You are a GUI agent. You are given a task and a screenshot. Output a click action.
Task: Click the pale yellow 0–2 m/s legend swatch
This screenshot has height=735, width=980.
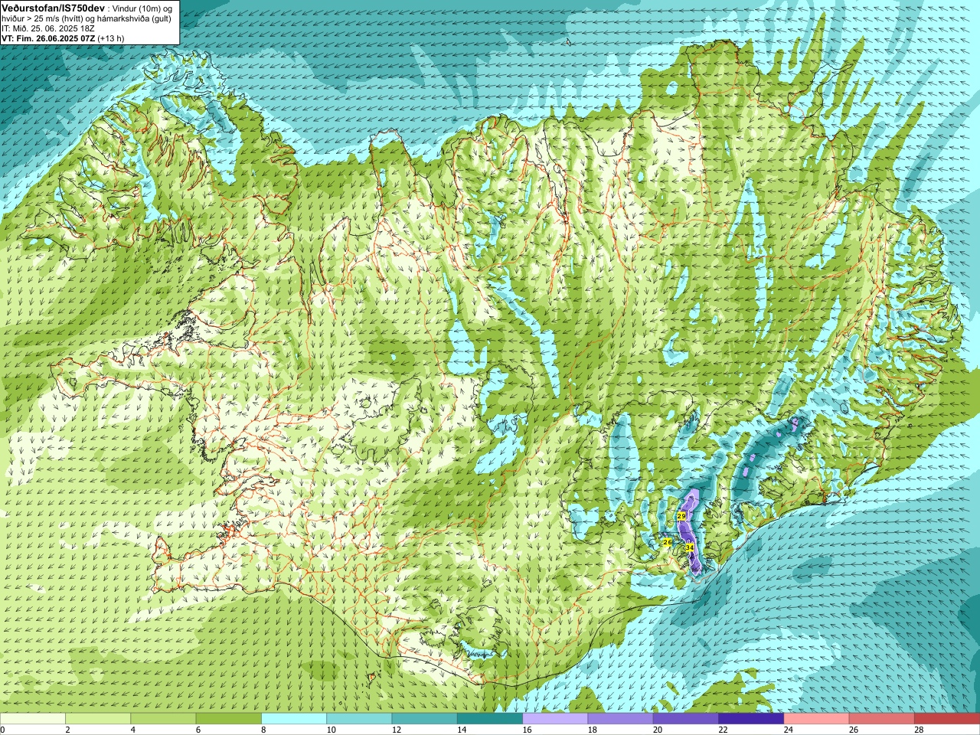pyautogui.click(x=33, y=719)
